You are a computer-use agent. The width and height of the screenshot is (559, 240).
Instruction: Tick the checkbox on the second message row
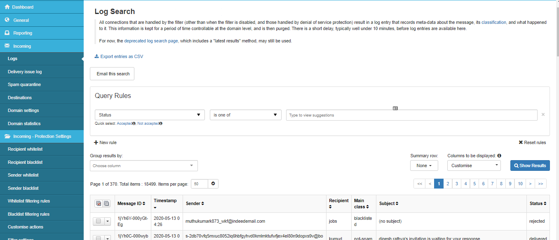pyautogui.click(x=99, y=238)
